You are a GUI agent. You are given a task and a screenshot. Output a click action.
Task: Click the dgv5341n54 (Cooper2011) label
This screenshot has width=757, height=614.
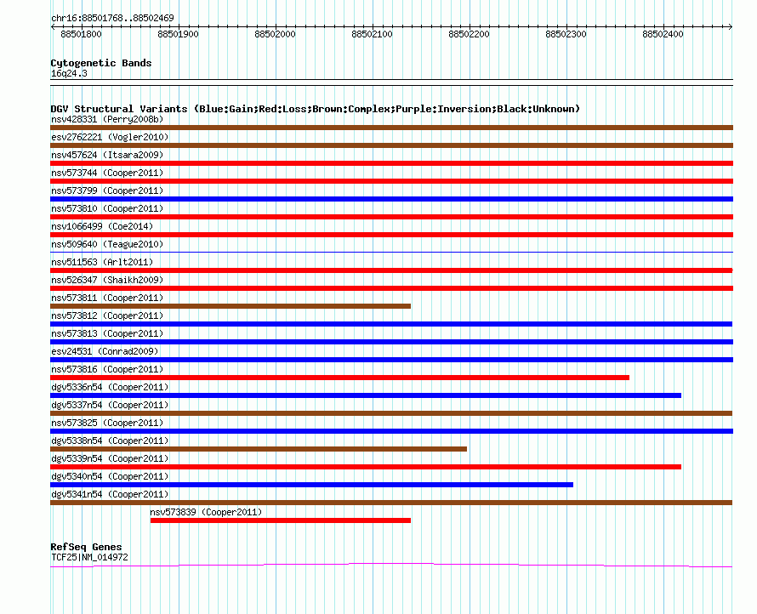pyautogui.click(x=110, y=494)
